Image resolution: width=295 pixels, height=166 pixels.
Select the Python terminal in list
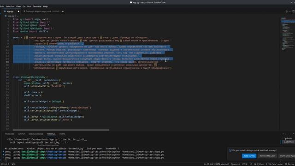click(289, 142)
